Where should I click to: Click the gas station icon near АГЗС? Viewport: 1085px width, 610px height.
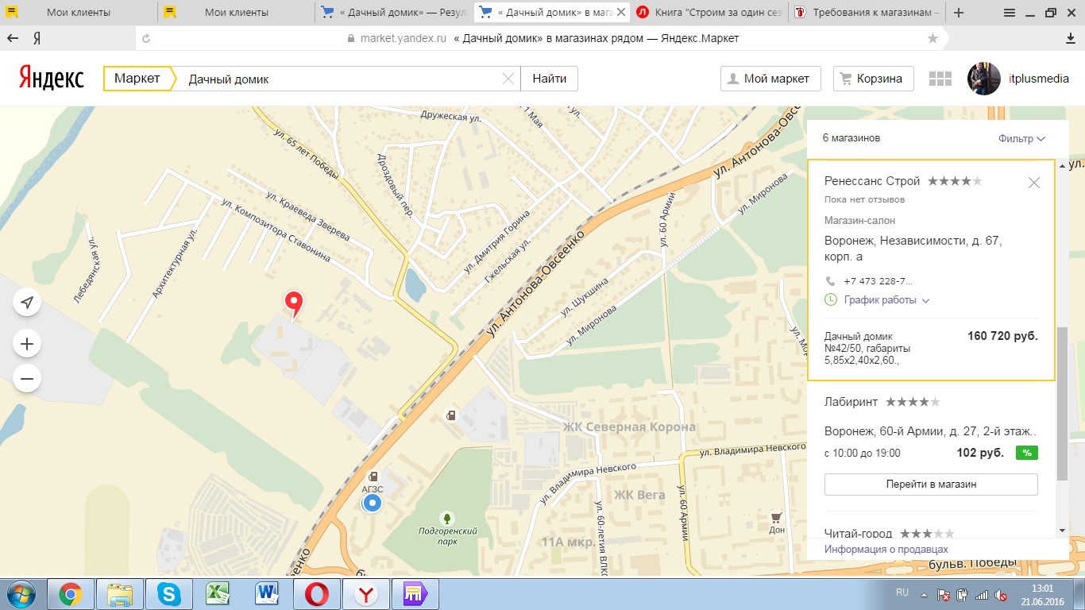tap(373, 476)
